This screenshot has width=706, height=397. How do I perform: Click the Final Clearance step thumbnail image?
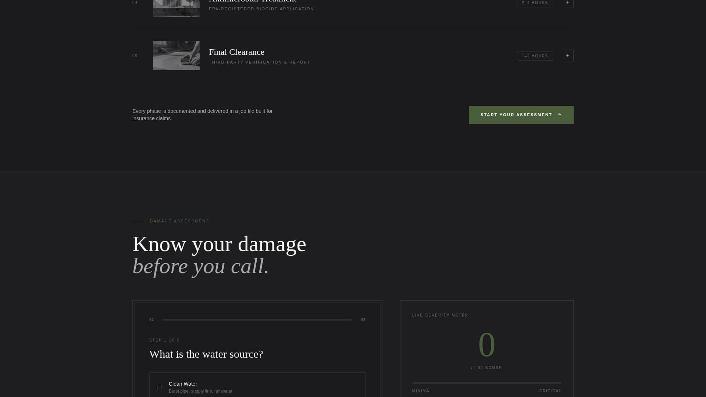(x=176, y=56)
